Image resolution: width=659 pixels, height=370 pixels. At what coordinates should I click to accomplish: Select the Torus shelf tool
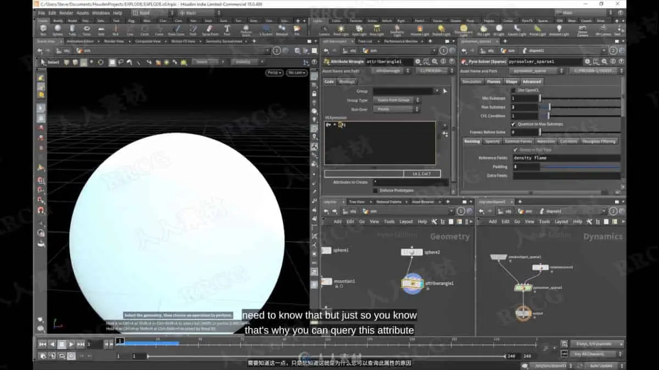tap(87, 30)
